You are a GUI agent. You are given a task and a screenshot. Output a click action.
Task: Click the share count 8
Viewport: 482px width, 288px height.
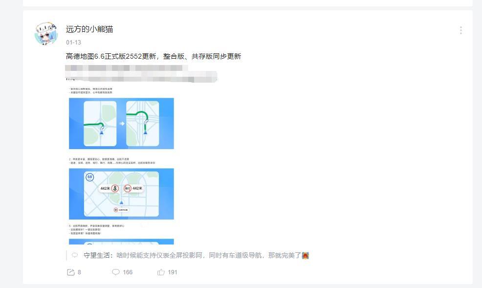click(79, 272)
